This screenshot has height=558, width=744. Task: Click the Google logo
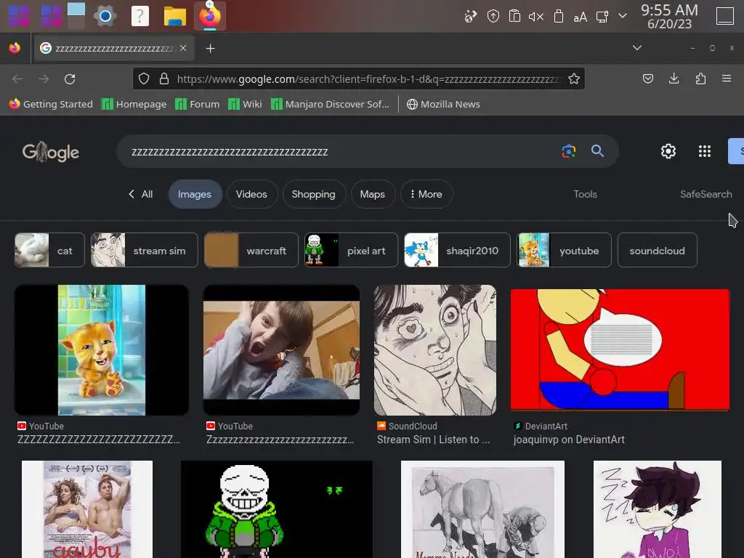(51, 153)
